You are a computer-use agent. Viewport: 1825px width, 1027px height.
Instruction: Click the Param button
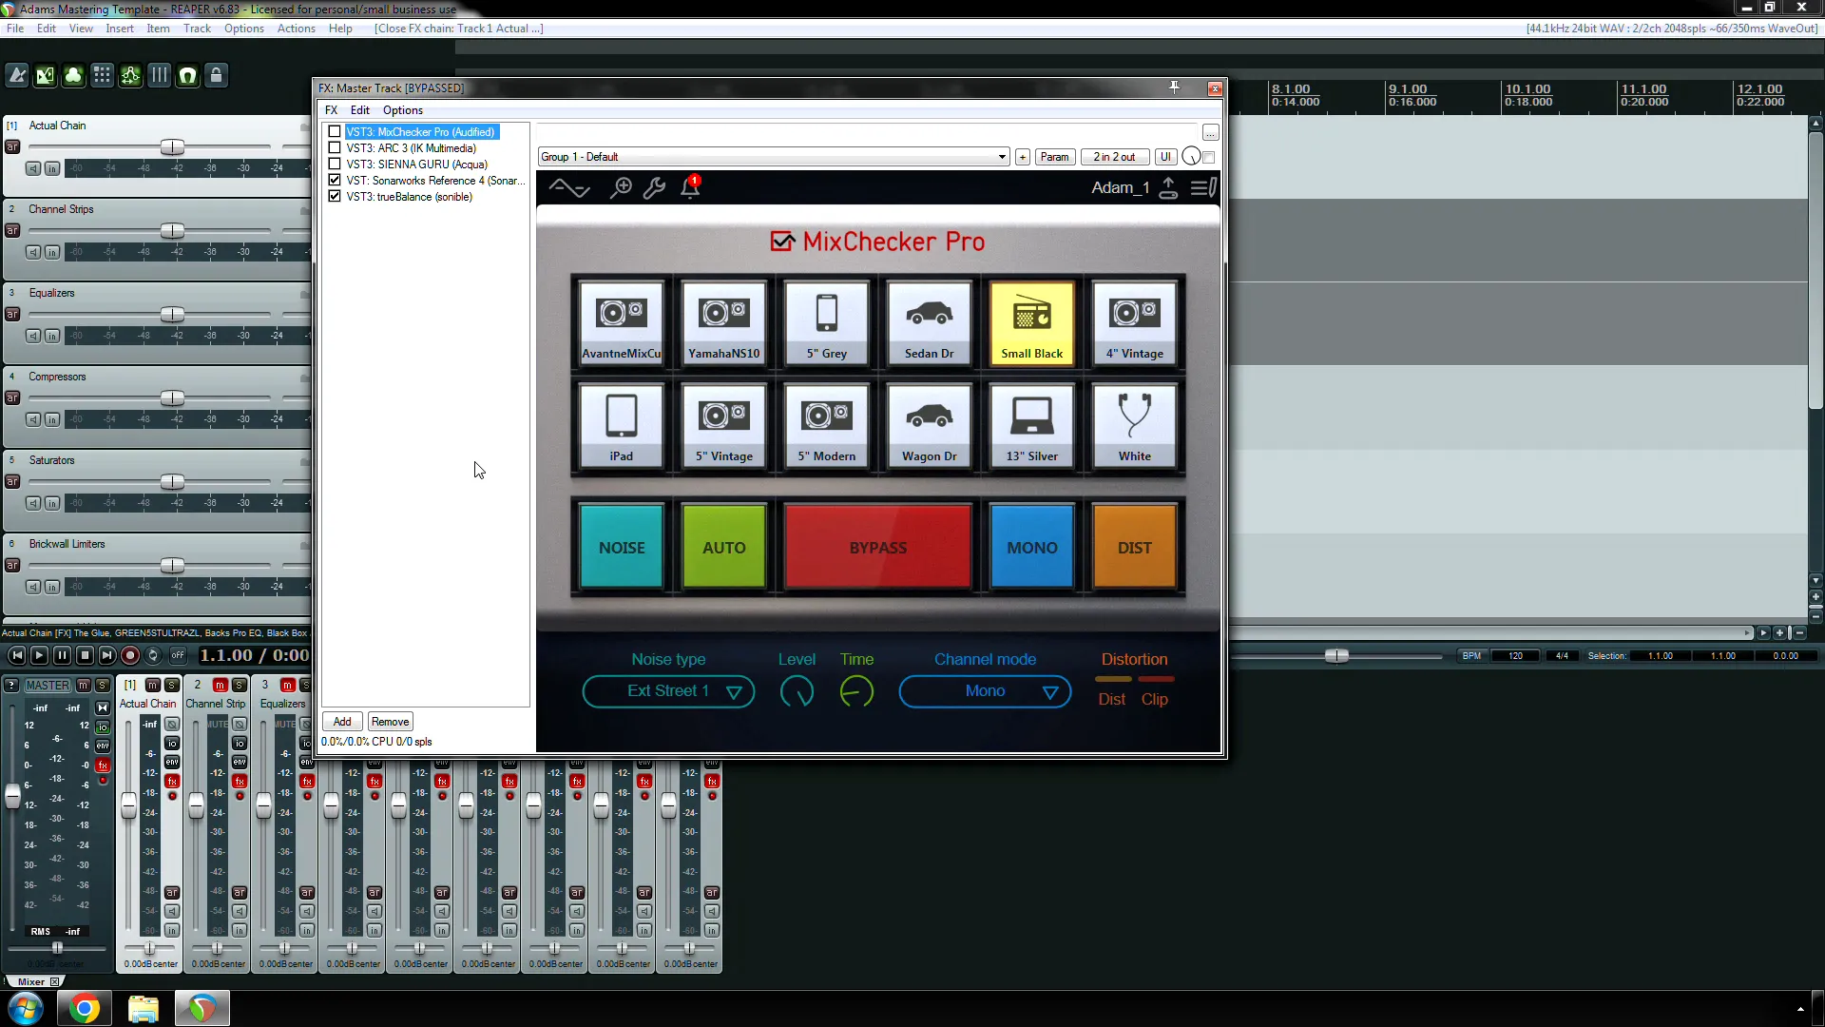click(x=1054, y=157)
